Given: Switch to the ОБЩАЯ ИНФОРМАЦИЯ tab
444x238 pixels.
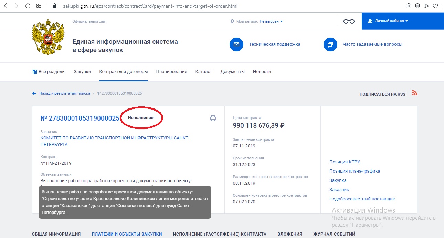Looking at the screenshot, I should pyautogui.click(x=56, y=234).
